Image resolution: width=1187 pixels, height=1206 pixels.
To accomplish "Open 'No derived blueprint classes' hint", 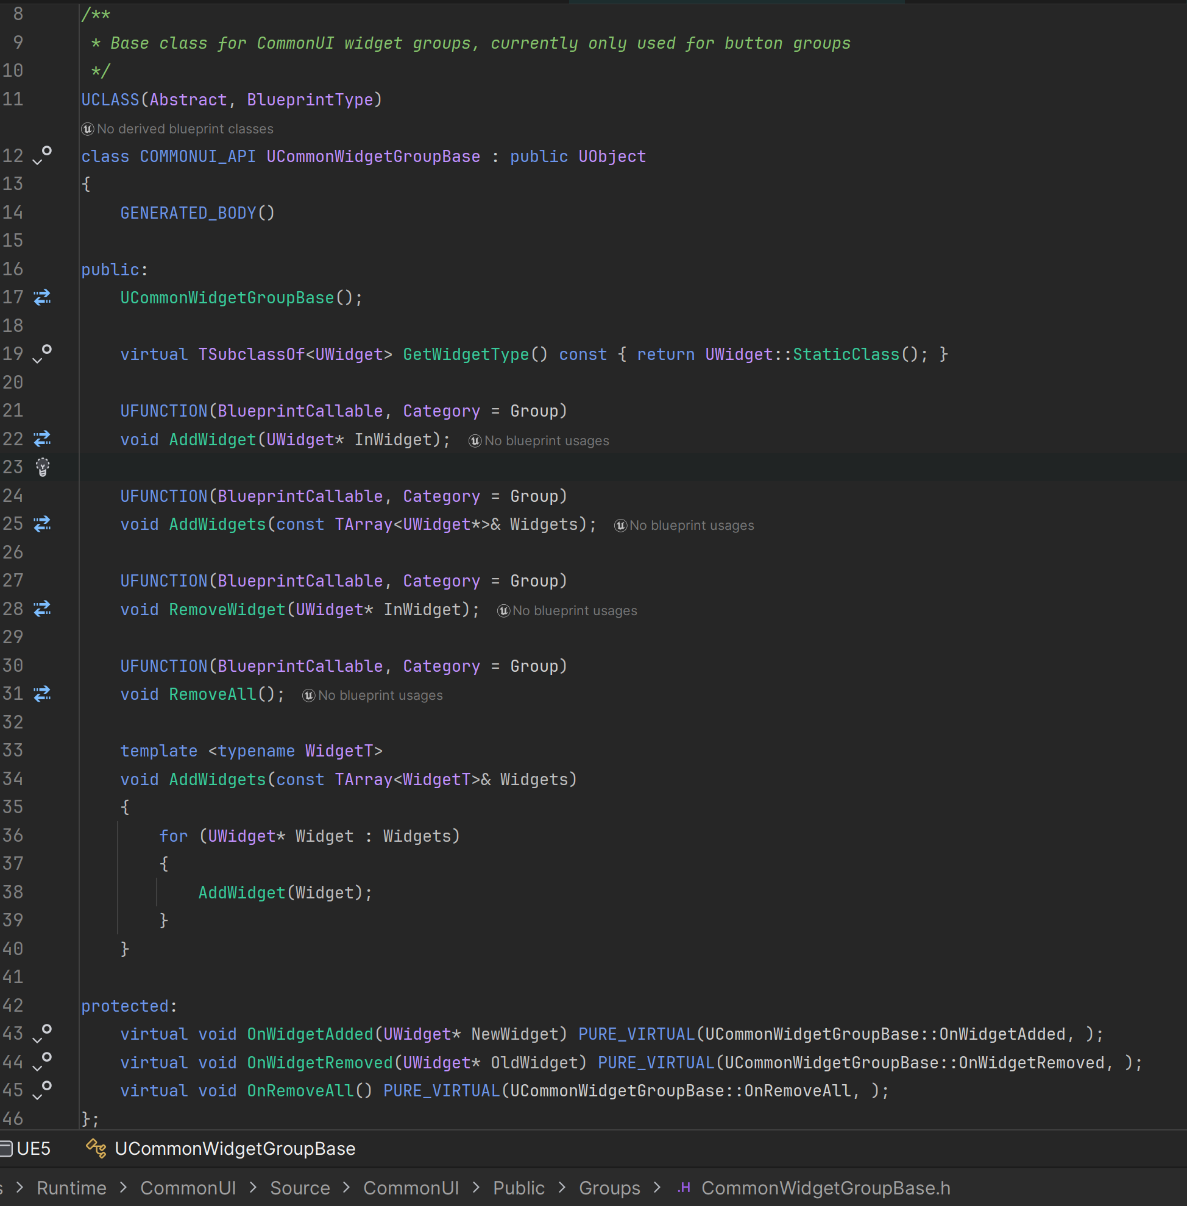I will point(185,129).
